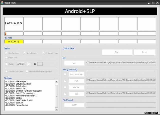160x115 pixels.
Task: Click the PHONE file path field
Action: coord(121,87)
